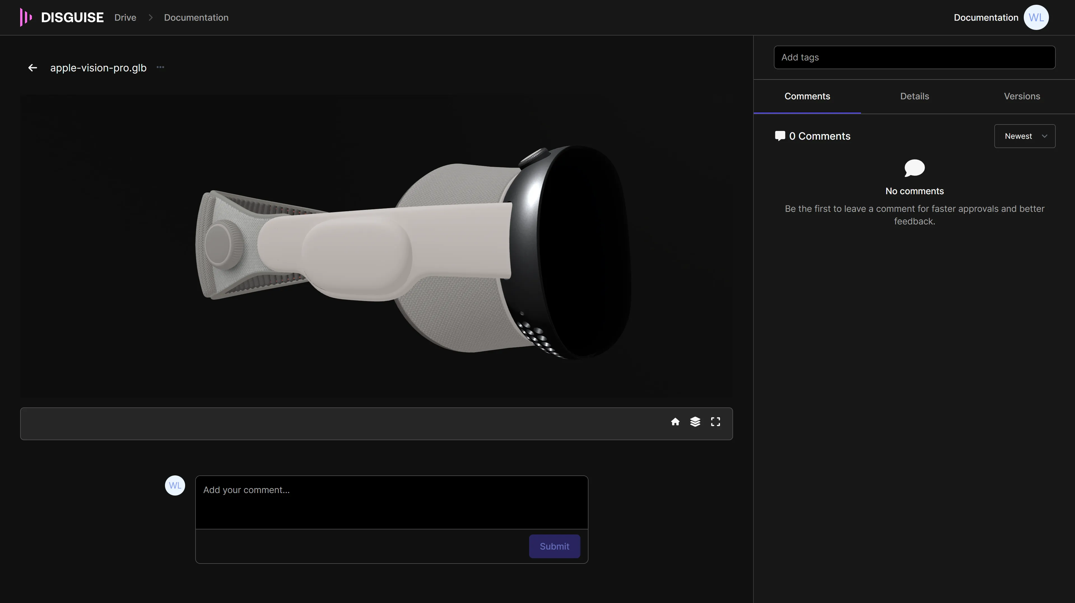Image resolution: width=1075 pixels, height=603 pixels.
Task: Reset the 3D view with home icon
Action: [675, 422]
